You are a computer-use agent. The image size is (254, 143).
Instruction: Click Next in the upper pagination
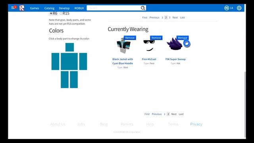coord(175,17)
